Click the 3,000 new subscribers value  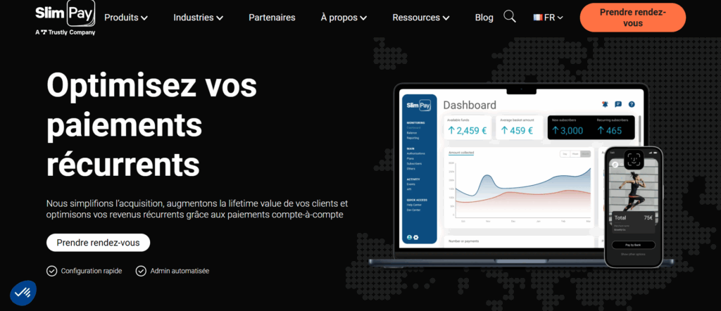(568, 130)
